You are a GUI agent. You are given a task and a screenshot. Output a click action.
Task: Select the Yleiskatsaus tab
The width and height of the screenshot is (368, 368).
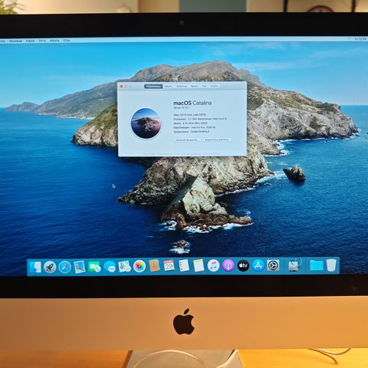pos(153,87)
